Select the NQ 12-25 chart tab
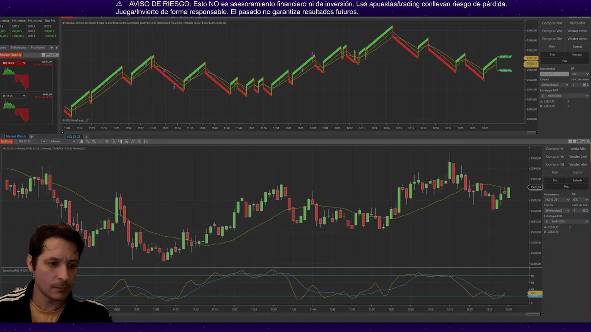 [74, 136]
